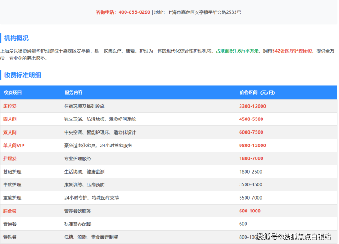Click the phone number 400-855-0290
339x244 pixels.
[134, 12]
